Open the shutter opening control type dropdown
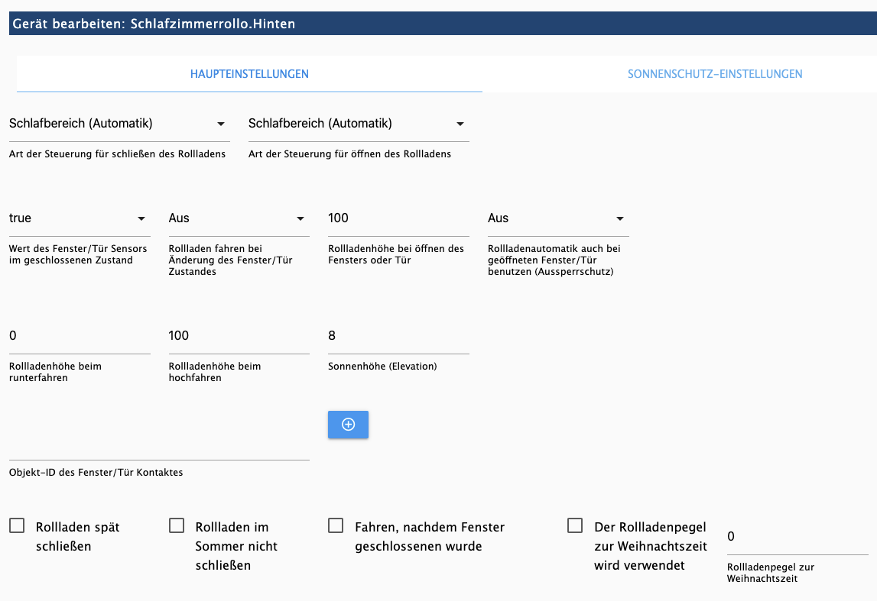The height and width of the screenshot is (601, 877). (358, 124)
